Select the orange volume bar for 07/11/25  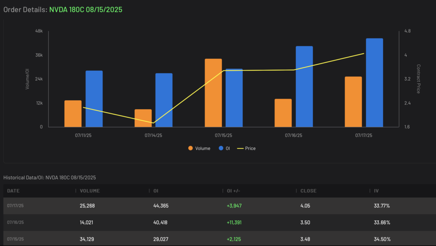point(73,113)
